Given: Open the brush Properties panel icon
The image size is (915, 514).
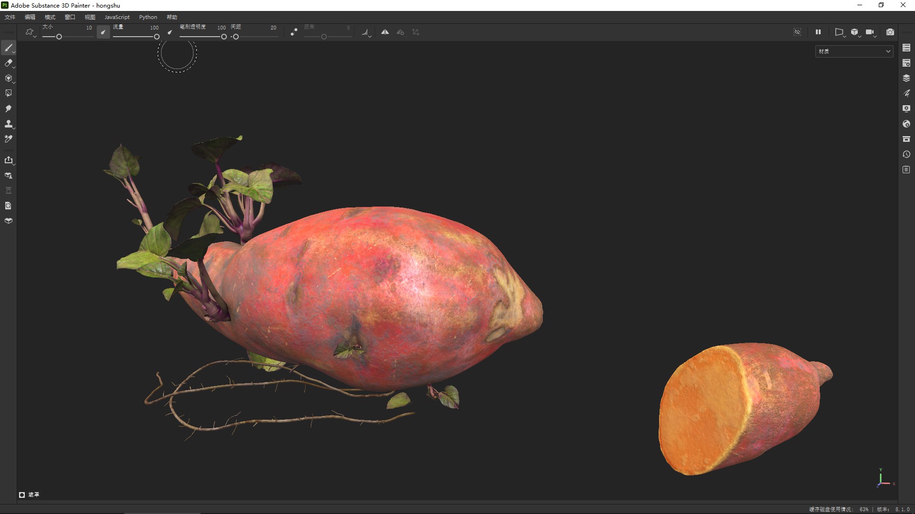Looking at the screenshot, I should pyautogui.click(x=906, y=93).
